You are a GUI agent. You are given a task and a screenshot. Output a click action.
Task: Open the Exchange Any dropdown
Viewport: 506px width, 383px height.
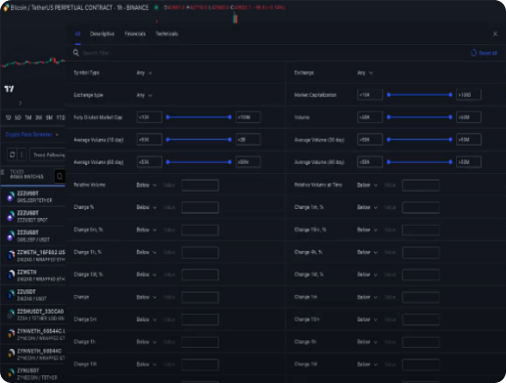[x=365, y=72]
